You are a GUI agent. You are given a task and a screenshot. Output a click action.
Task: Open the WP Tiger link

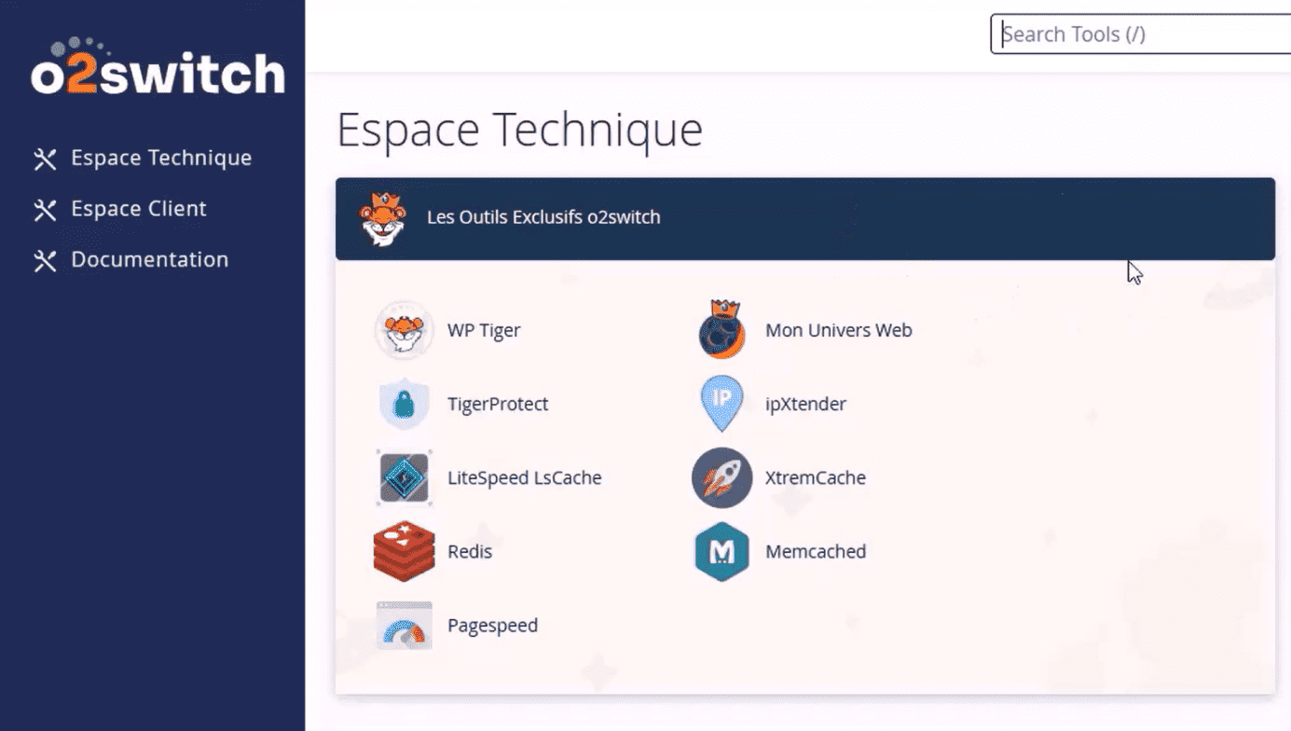(484, 330)
